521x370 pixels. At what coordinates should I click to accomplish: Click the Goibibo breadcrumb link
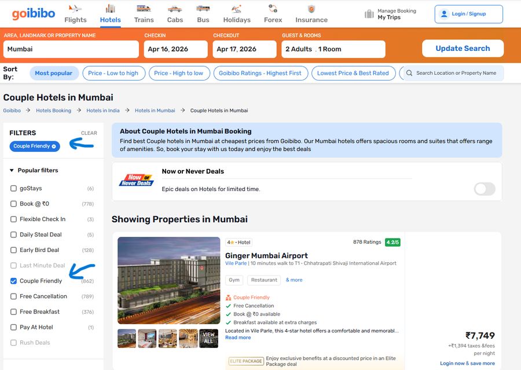pos(12,111)
